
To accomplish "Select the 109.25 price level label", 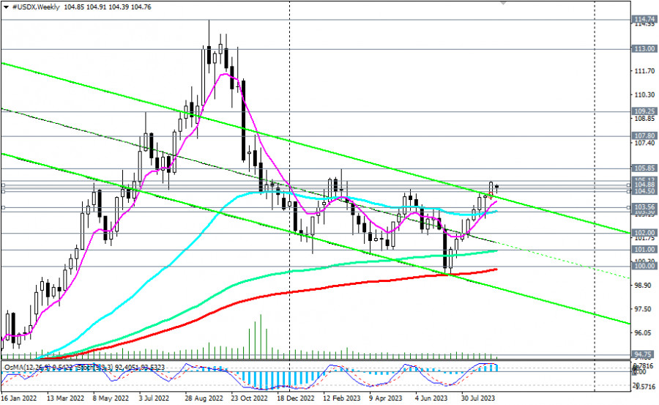I will click(644, 111).
